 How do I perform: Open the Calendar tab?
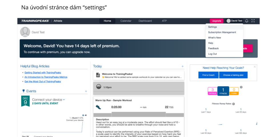[x=126, y=21]
